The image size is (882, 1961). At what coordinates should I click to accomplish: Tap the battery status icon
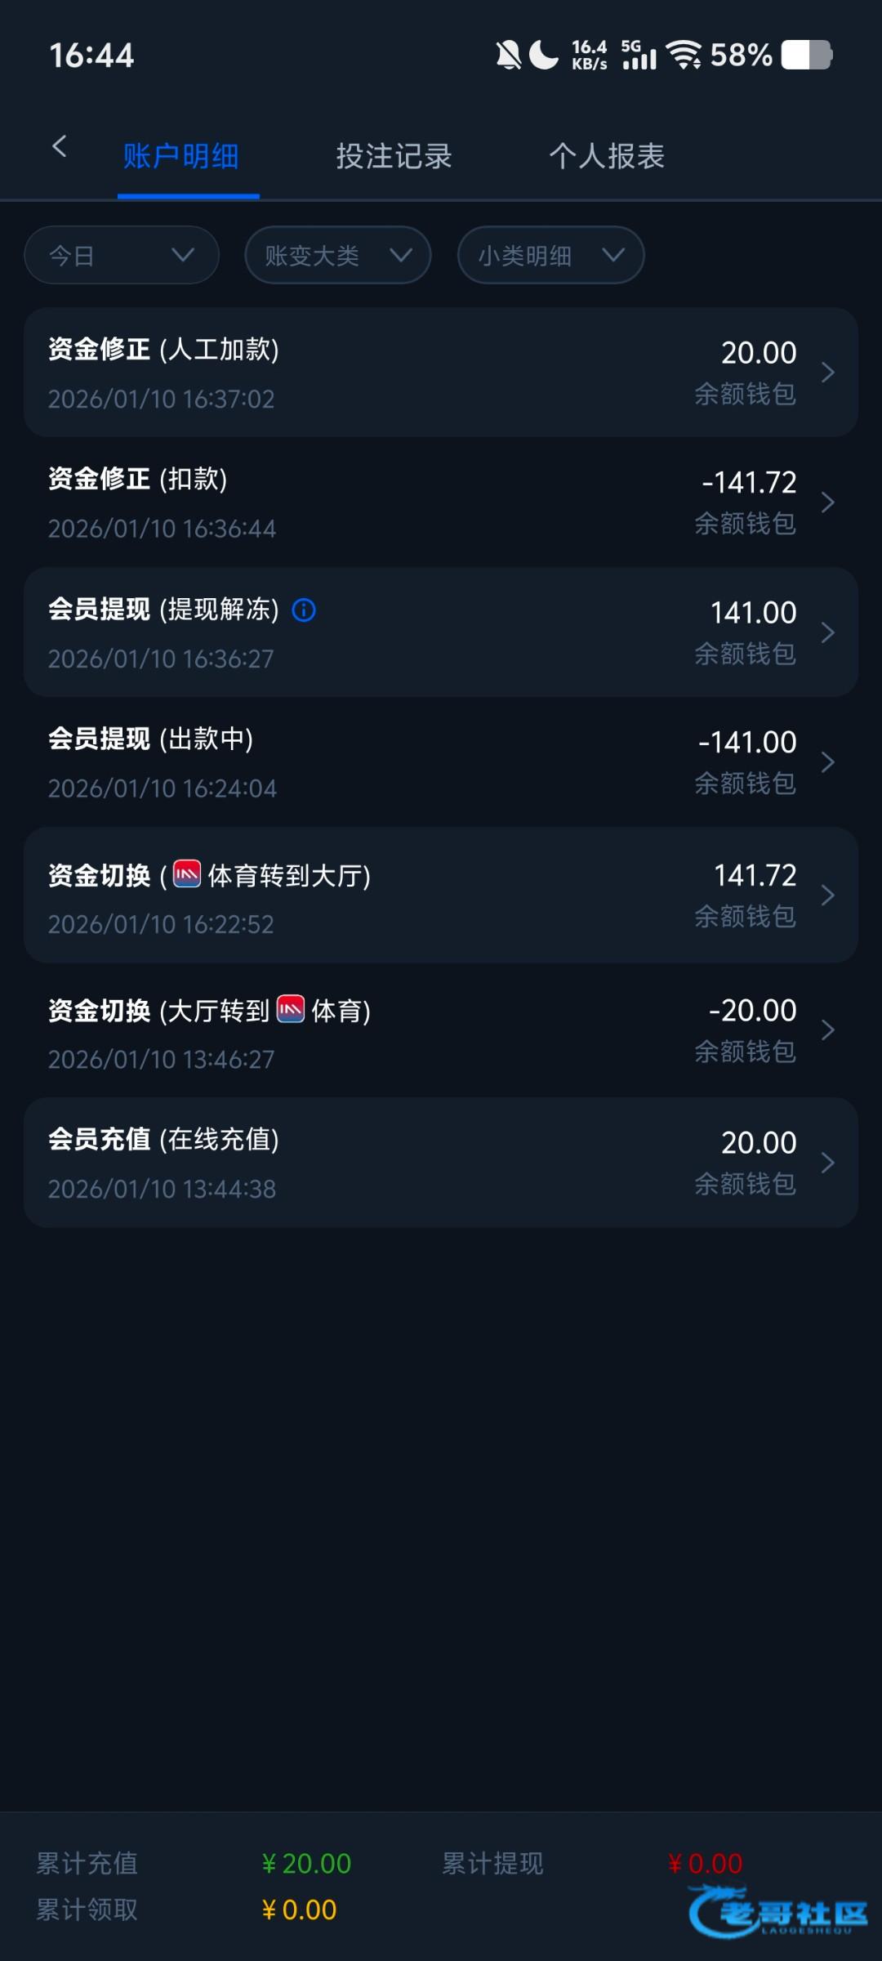tap(806, 56)
